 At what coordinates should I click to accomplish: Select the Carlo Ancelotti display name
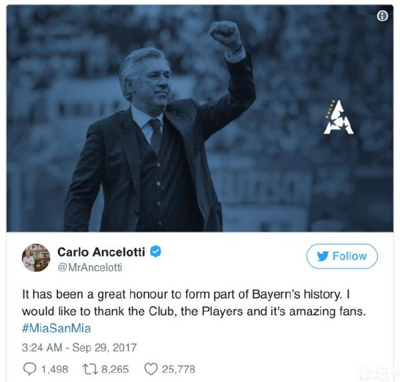coord(101,252)
